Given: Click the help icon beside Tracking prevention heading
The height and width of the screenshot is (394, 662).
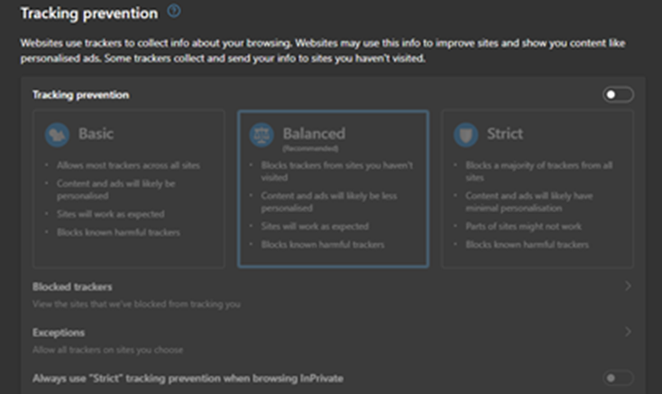Looking at the screenshot, I should 174,12.
